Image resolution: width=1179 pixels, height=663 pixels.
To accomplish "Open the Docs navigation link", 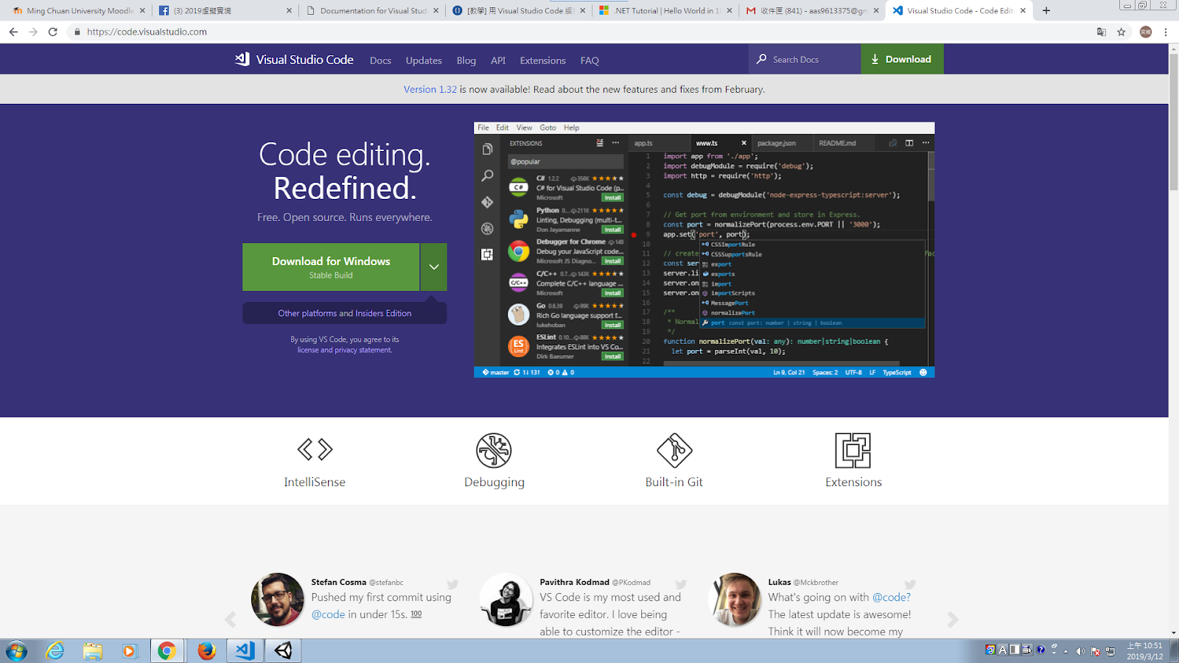I will point(380,60).
